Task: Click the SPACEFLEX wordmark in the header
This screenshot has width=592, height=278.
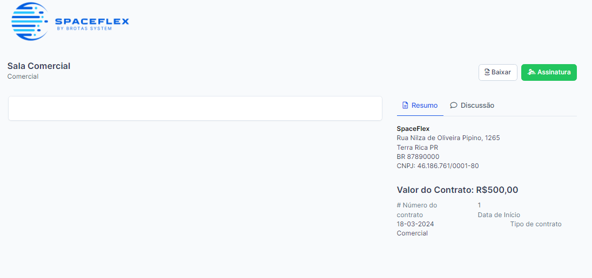Action: pyautogui.click(x=92, y=22)
